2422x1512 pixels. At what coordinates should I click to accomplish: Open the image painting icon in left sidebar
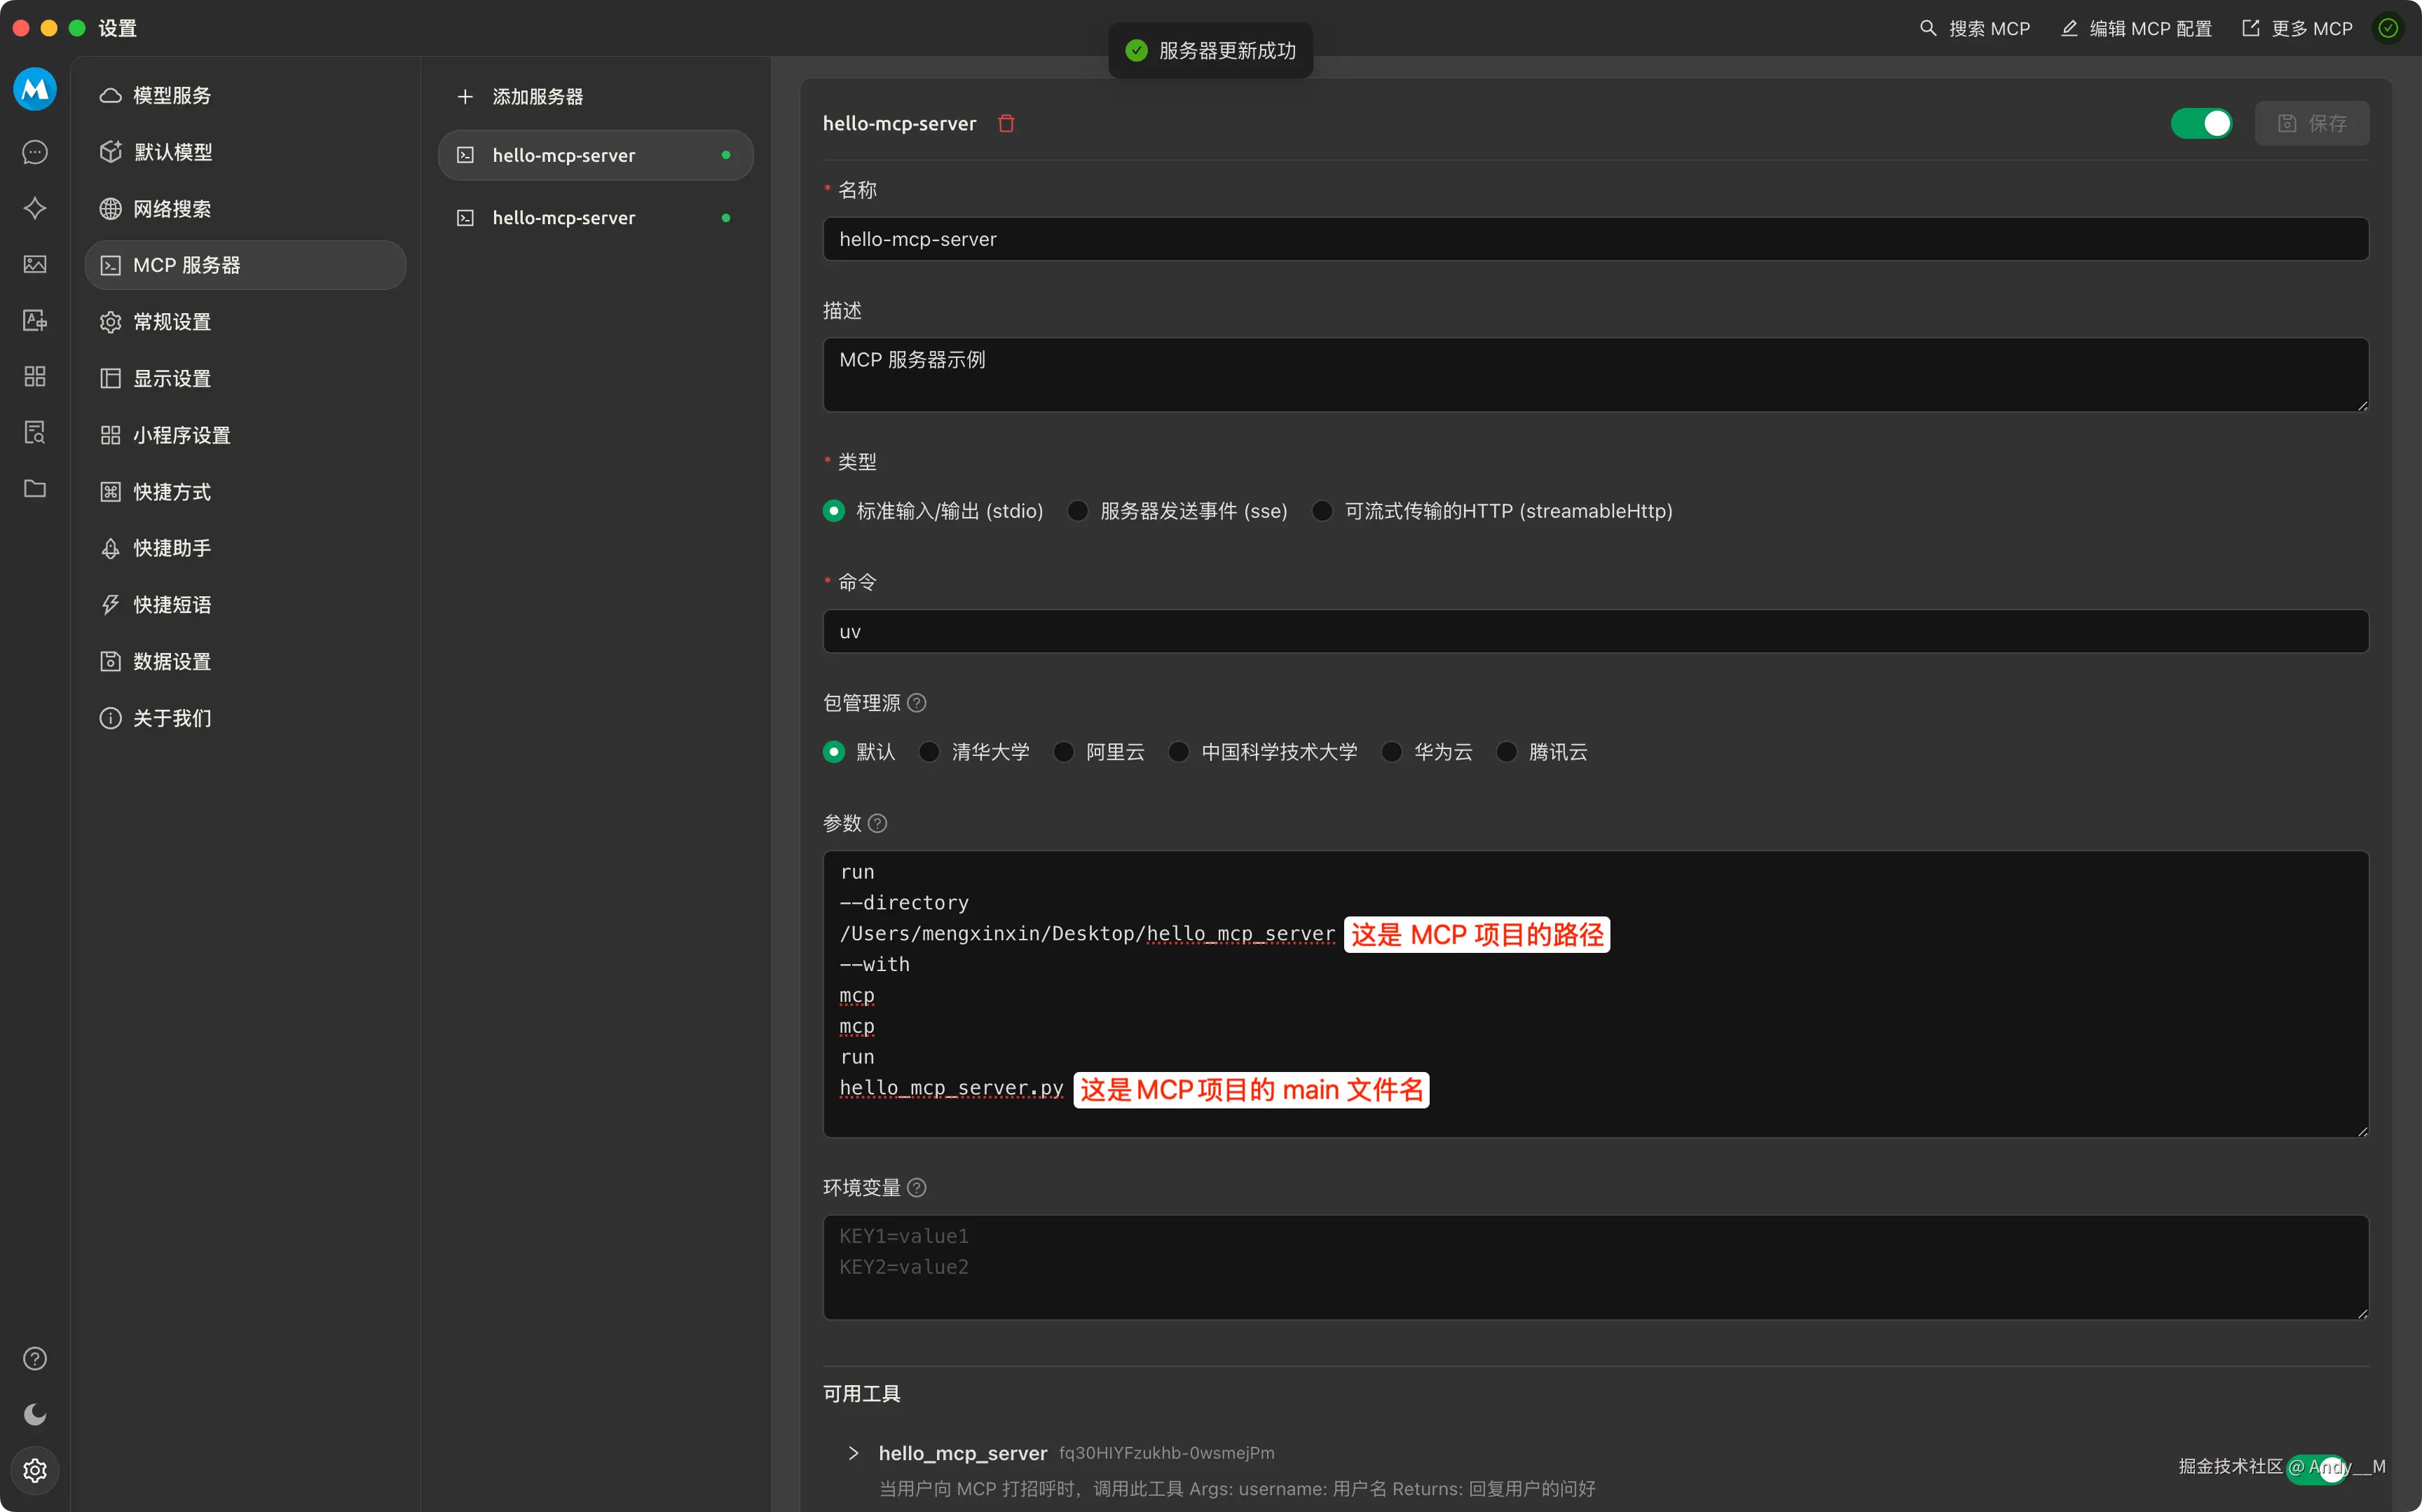[x=35, y=264]
